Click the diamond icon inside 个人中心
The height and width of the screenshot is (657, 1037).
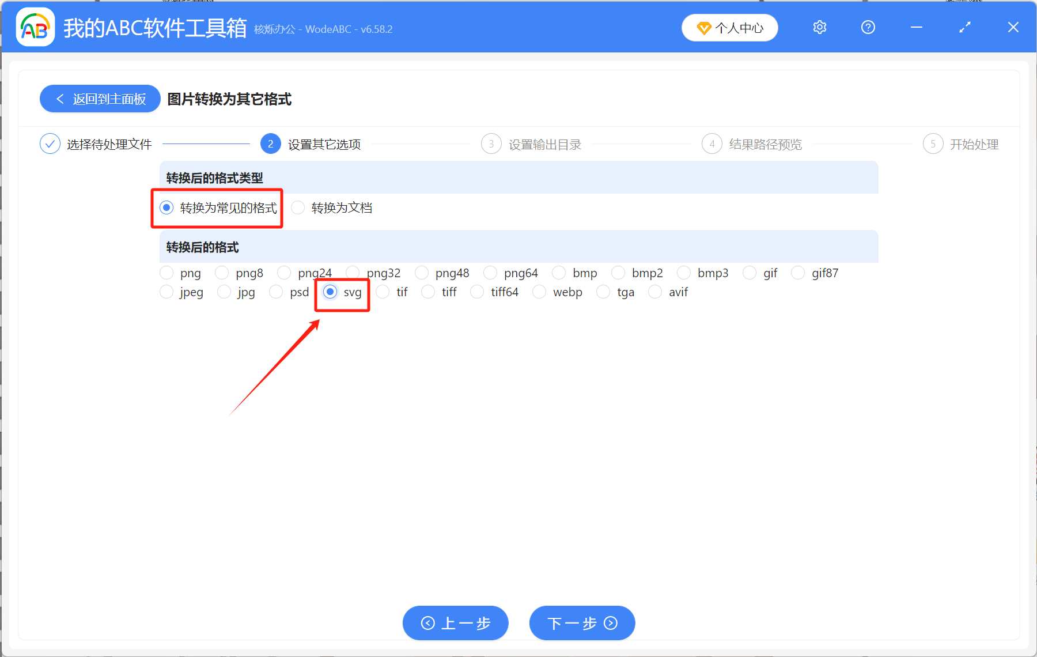point(703,28)
